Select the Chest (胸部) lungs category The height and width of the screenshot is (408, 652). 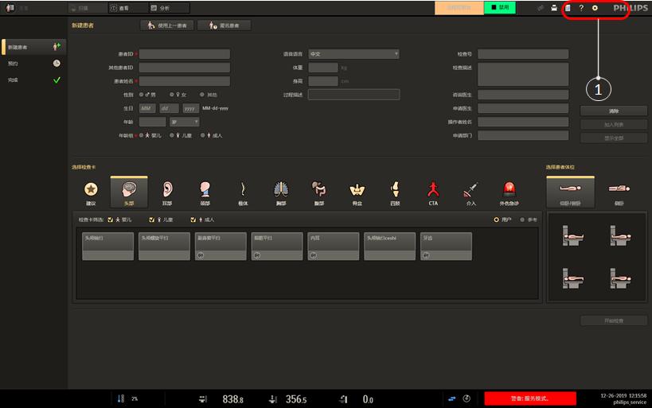tap(281, 193)
